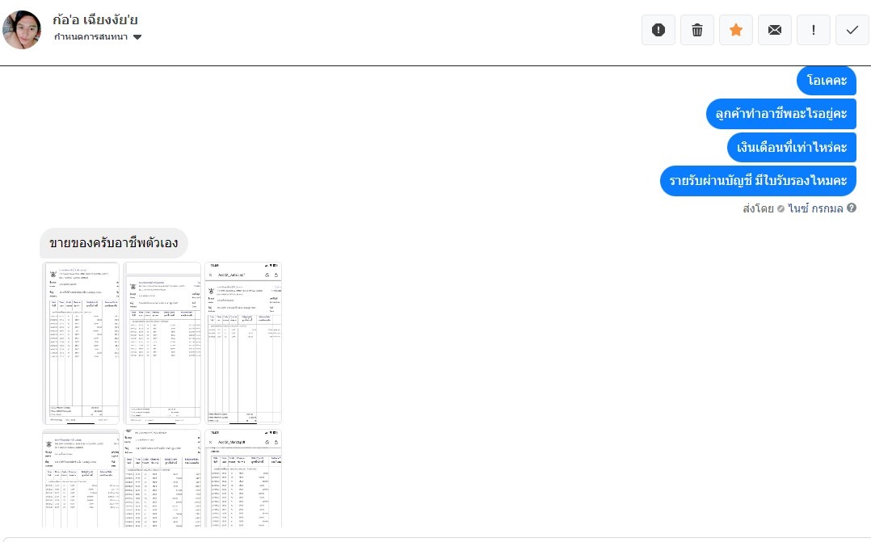Click the help question mark beside ไนซ์ กรกมล
This screenshot has height=542, width=871.
click(852, 208)
